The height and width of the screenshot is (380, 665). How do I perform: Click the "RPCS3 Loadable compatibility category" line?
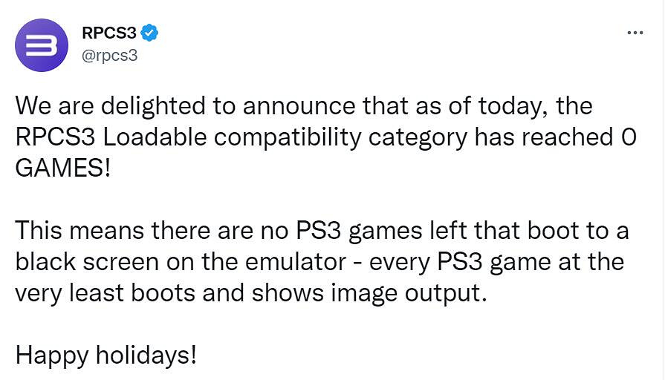(x=312, y=137)
